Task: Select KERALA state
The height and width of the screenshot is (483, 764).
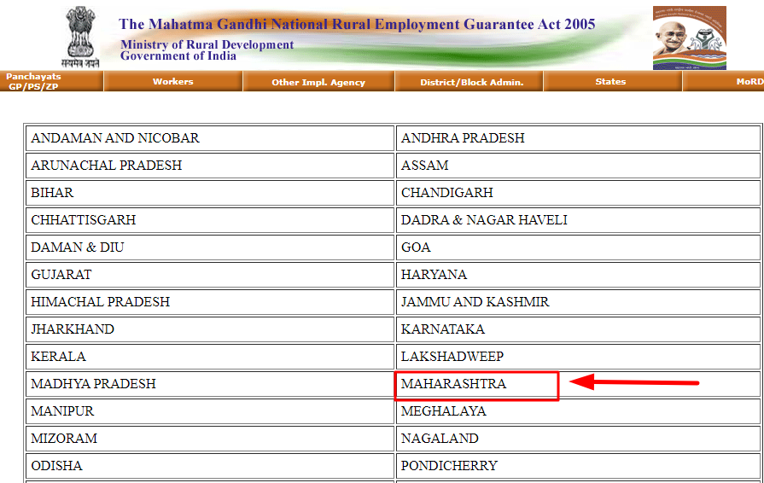Action: pyautogui.click(x=58, y=357)
